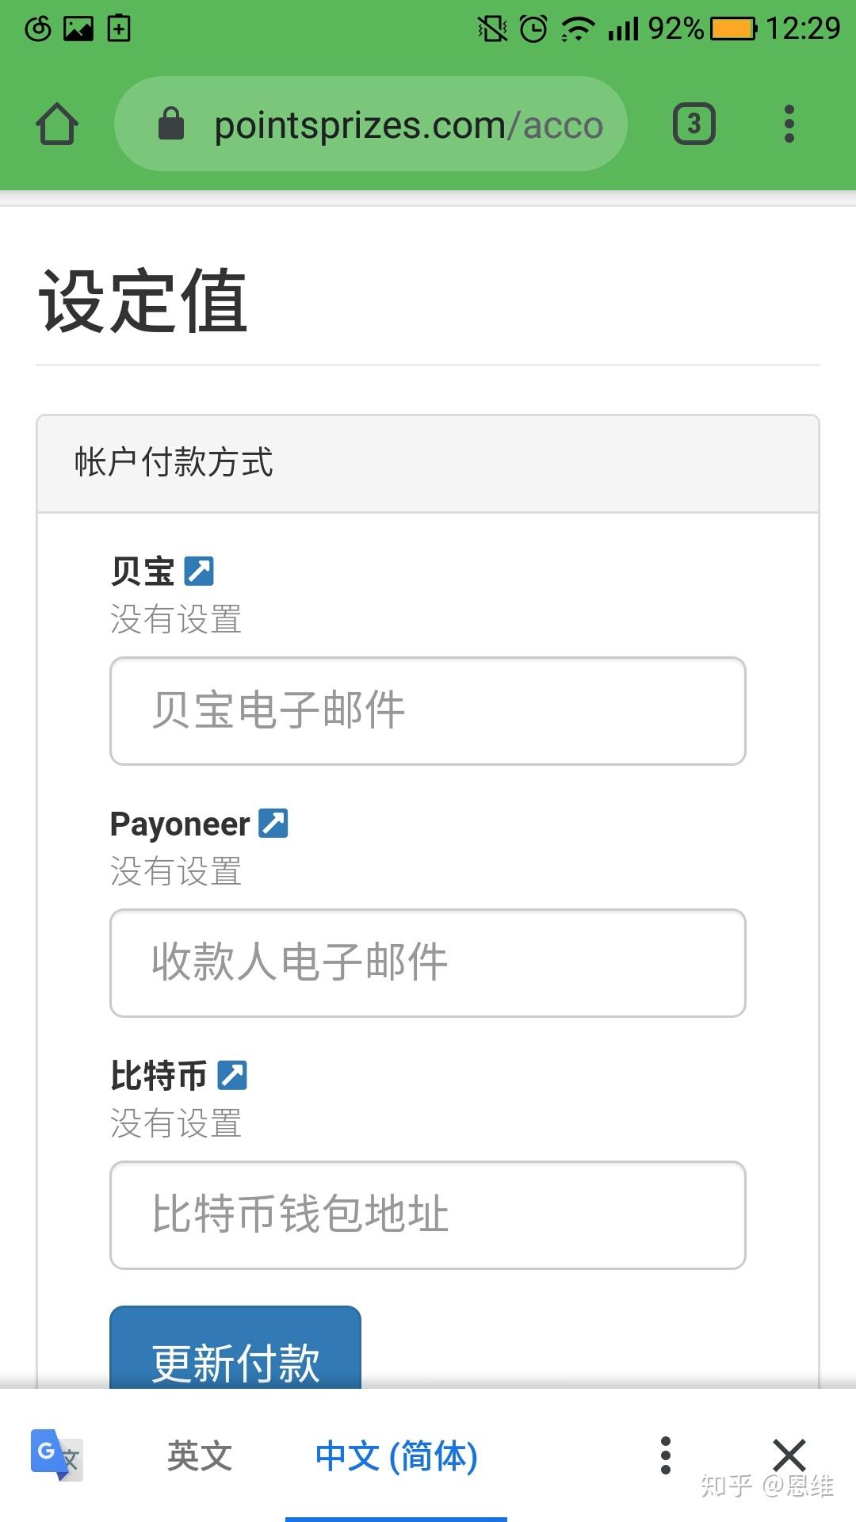Screen dimensions: 856x1522
Task: Tap the browser home icon
Action: pyautogui.click(x=57, y=124)
